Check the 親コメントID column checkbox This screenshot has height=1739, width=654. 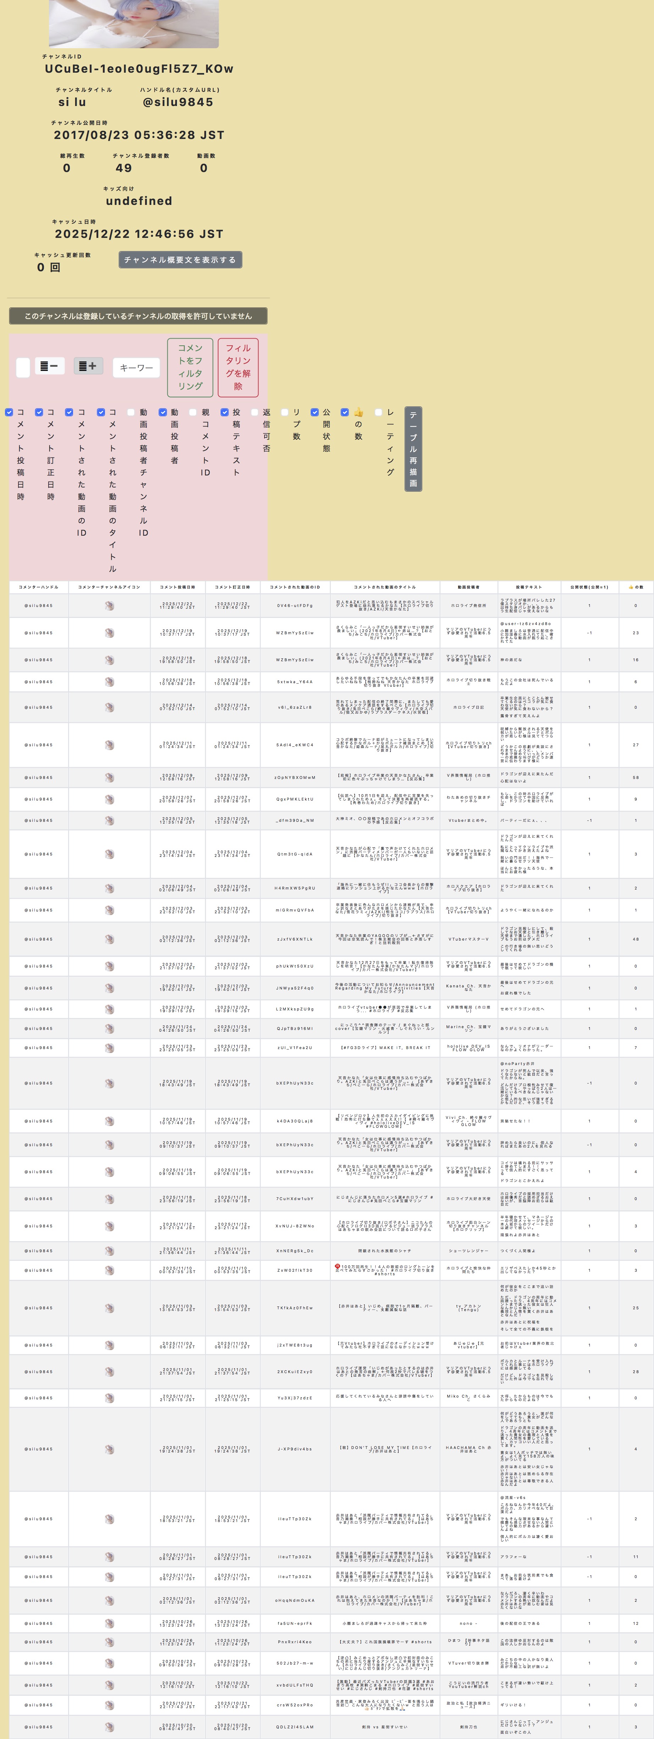[x=193, y=412]
